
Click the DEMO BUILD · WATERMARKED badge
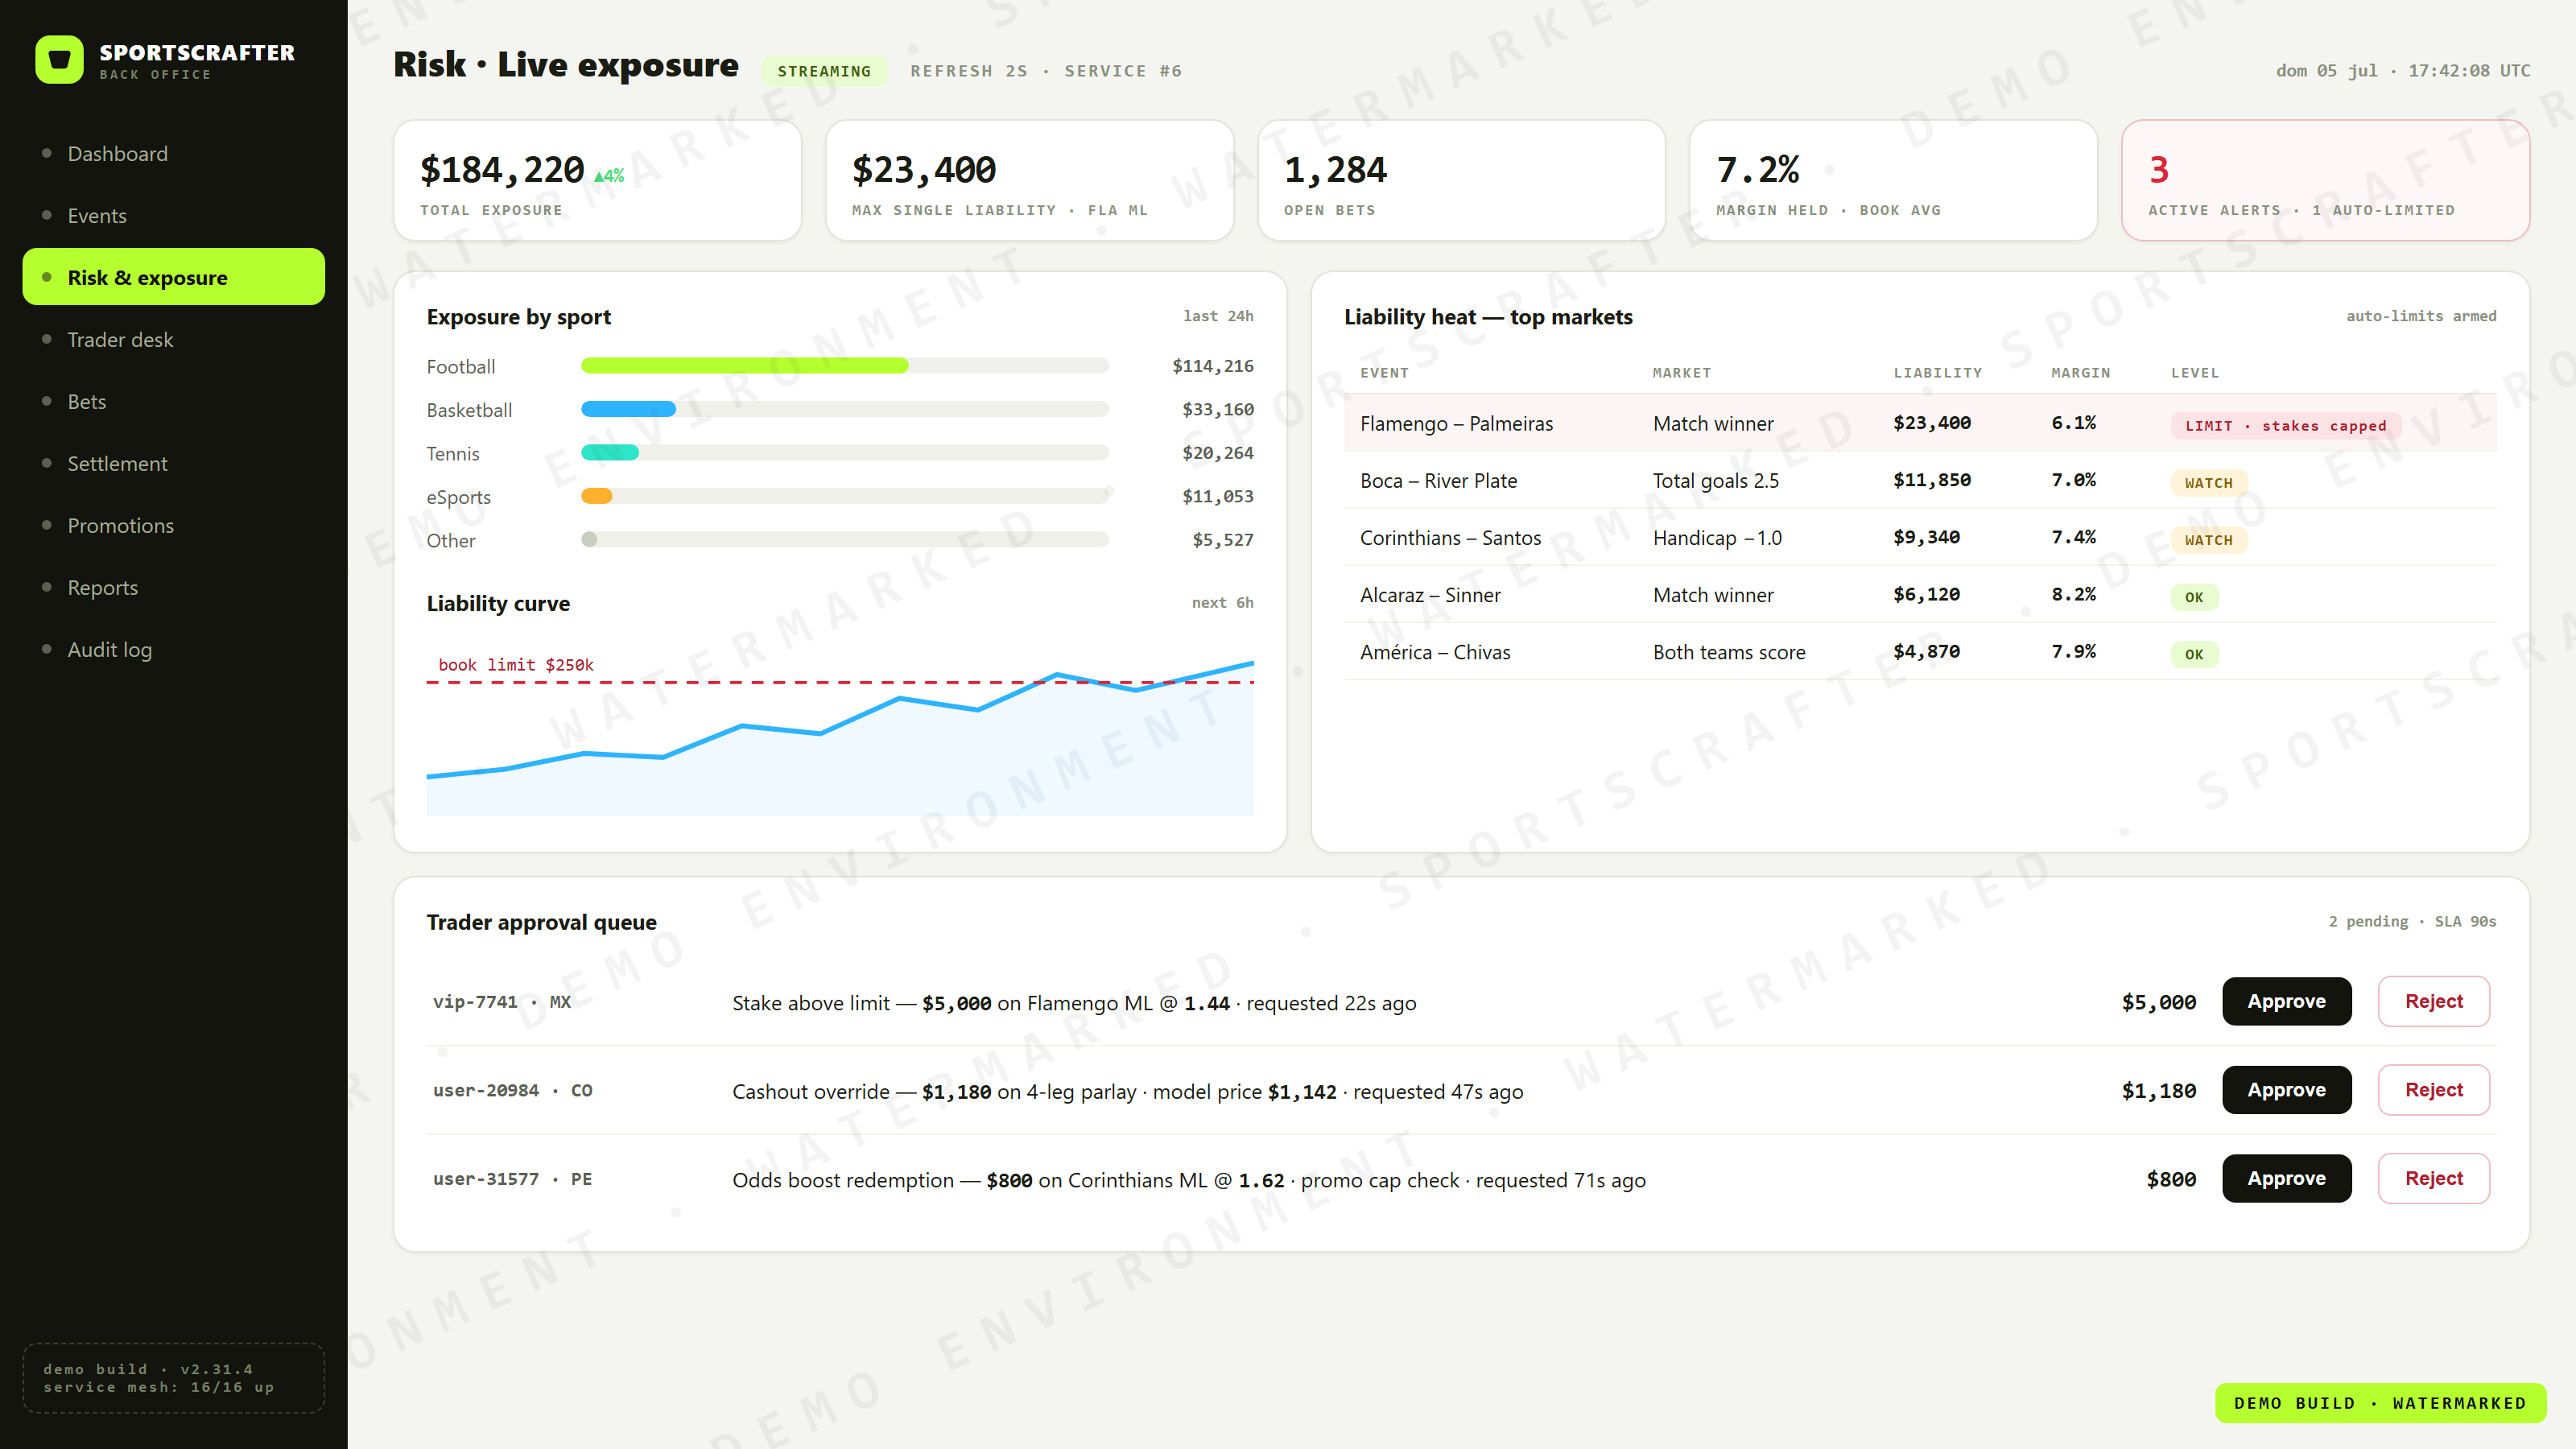[x=2380, y=1402]
